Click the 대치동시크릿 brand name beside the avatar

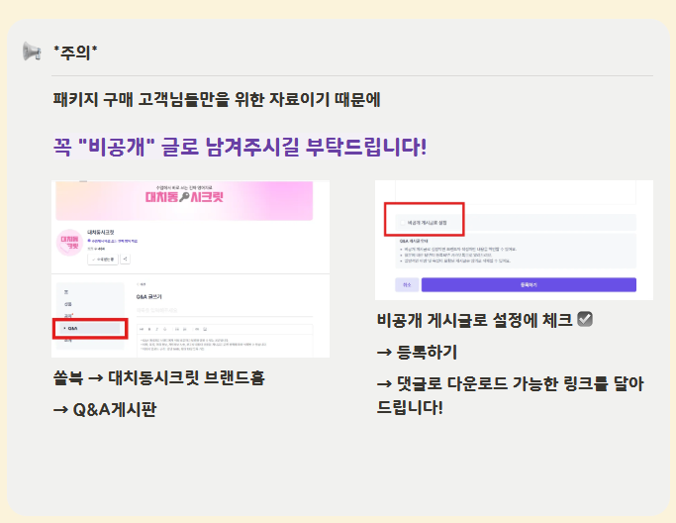pos(100,232)
